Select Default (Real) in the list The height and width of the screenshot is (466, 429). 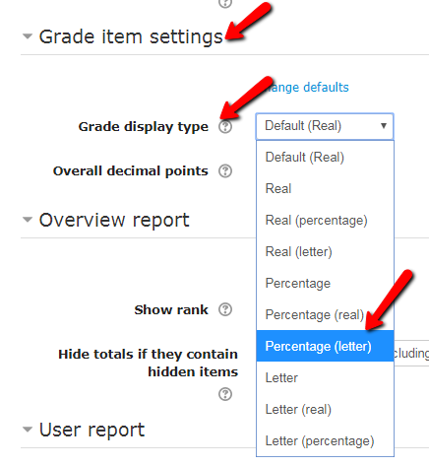click(x=325, y=158)
